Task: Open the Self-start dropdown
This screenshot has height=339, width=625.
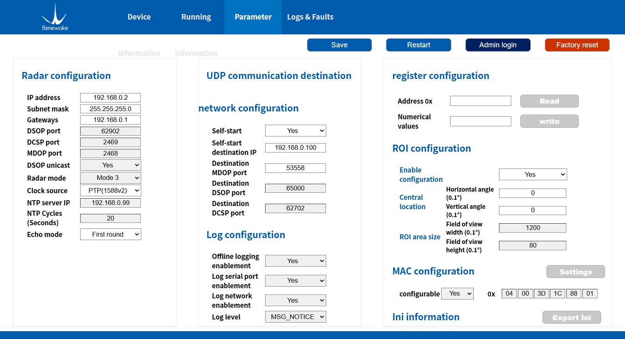Action: click(x=296, y=131)
